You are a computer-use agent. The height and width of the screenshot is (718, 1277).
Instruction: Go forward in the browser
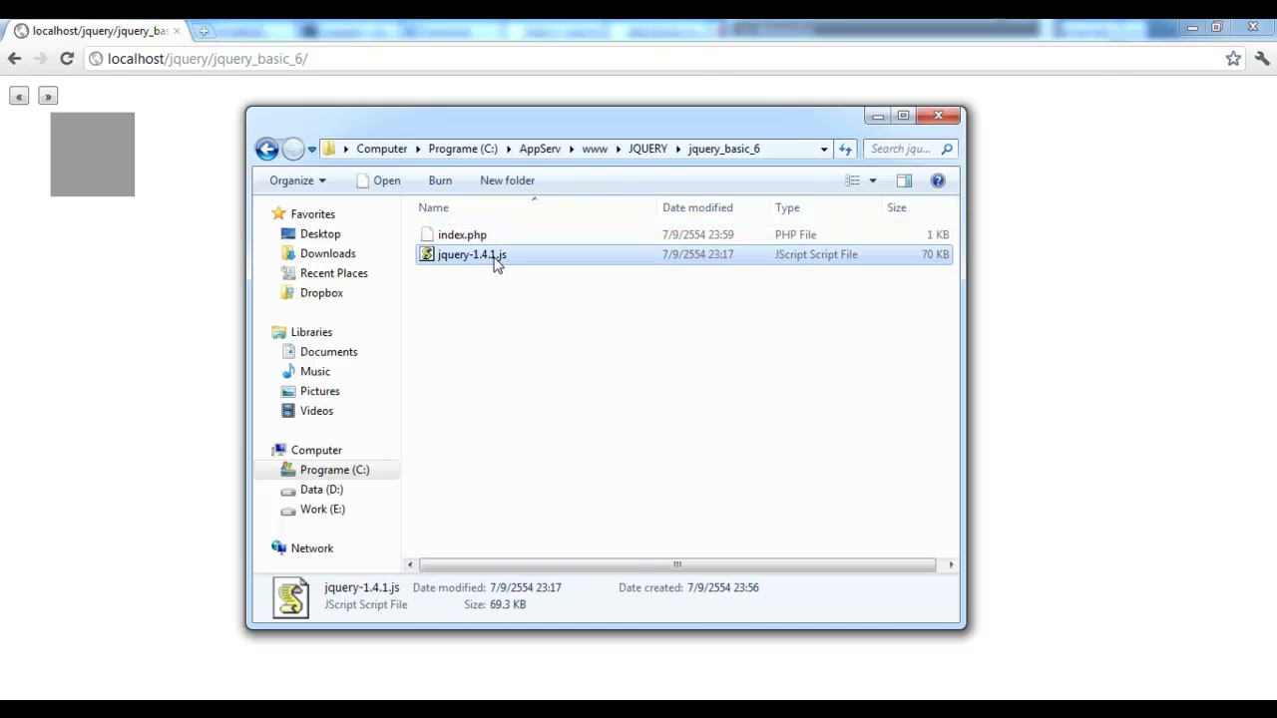pos(40,59)
